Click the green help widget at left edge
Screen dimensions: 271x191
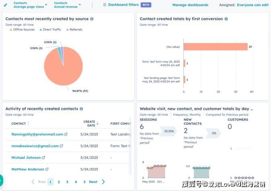pyautogui.click(x=1, y=181)
